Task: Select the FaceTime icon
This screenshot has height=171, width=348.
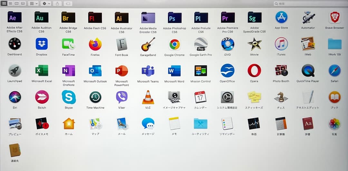Action: 68,44
